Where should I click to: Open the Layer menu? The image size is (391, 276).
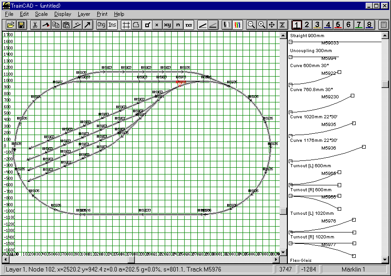point(84,14)
